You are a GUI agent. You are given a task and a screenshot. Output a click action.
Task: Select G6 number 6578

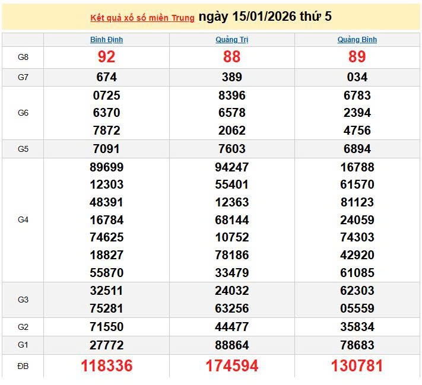231,113
